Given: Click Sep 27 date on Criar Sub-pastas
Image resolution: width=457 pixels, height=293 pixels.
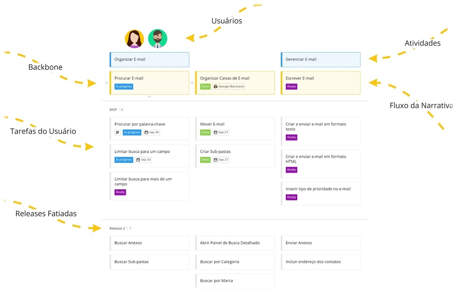Looking at the screenshot, I should (x=221, y=160).
